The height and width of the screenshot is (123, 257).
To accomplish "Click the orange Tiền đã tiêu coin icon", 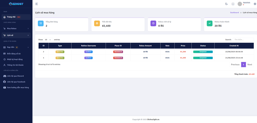I will click(97, 23).
